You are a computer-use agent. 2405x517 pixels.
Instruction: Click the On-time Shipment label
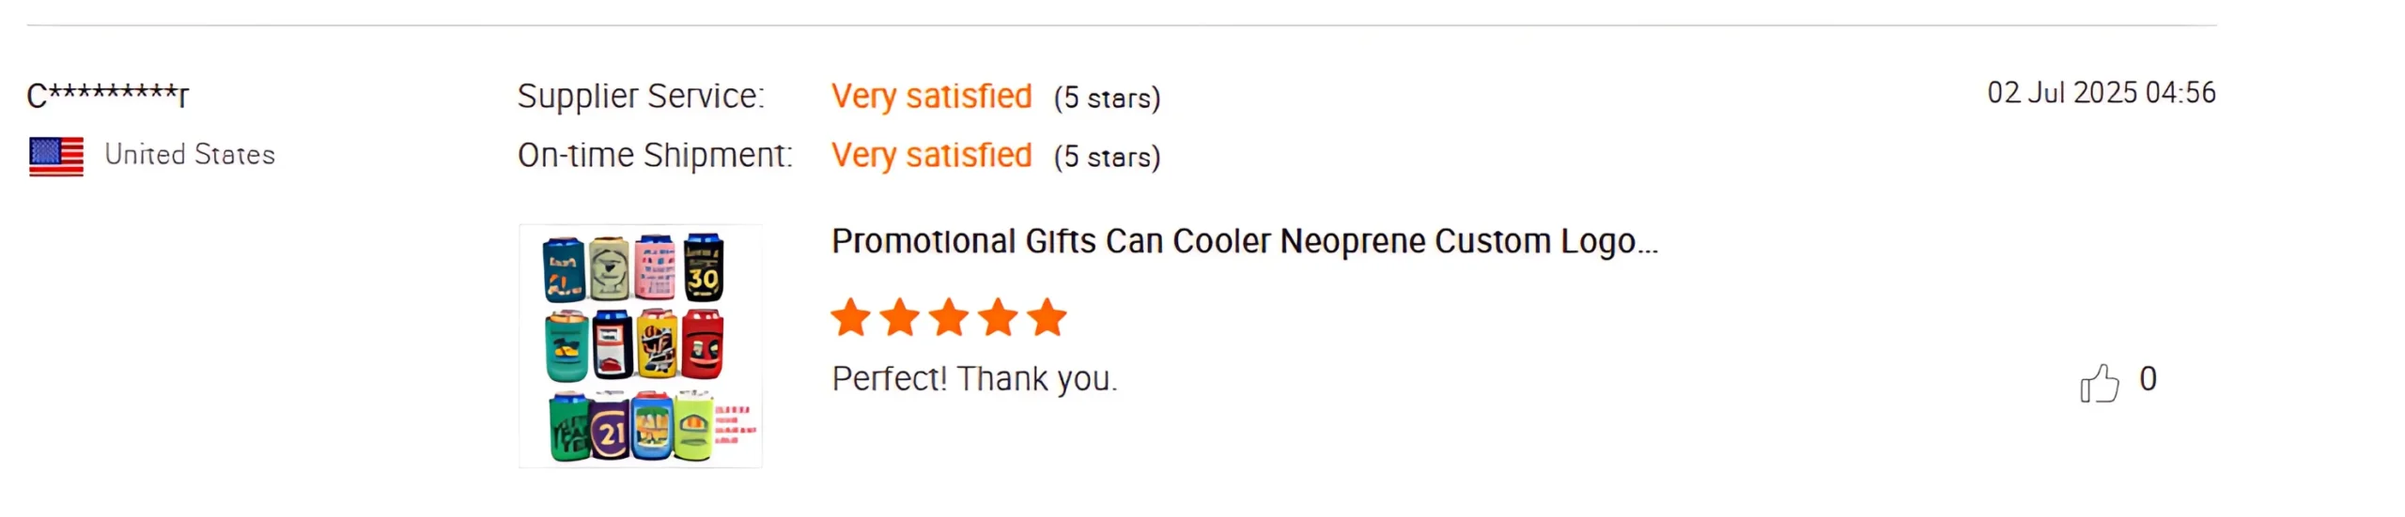click(x=655, y=156)
